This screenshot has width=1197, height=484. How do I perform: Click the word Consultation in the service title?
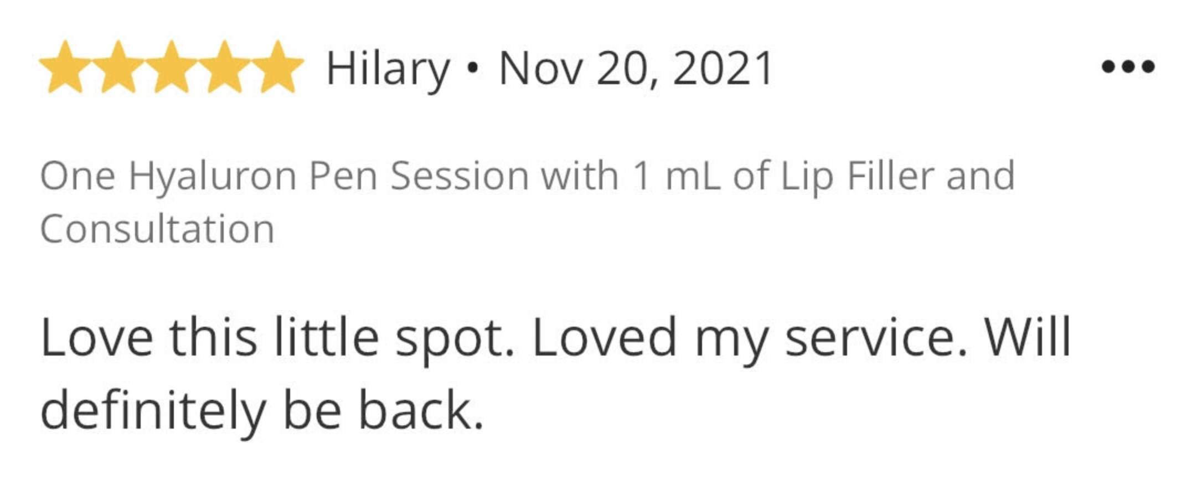[157, 229]
